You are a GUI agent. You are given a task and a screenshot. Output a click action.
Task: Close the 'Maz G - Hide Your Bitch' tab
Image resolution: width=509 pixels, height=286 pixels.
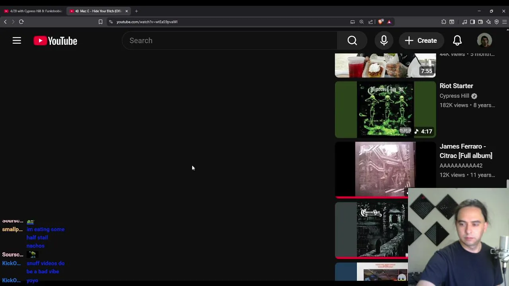126,11
